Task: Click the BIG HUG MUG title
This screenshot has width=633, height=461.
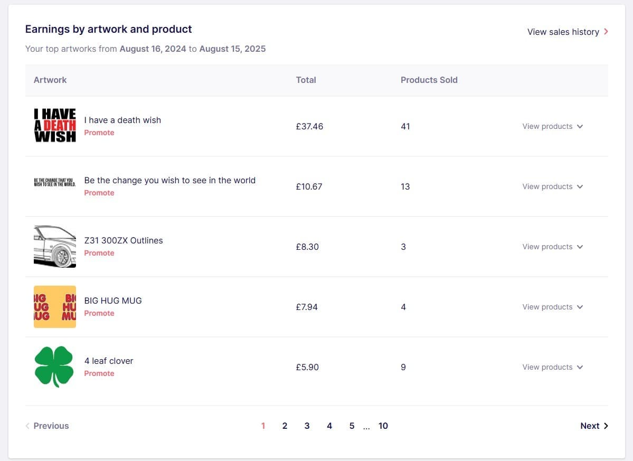Action: (x=113, y=300)
